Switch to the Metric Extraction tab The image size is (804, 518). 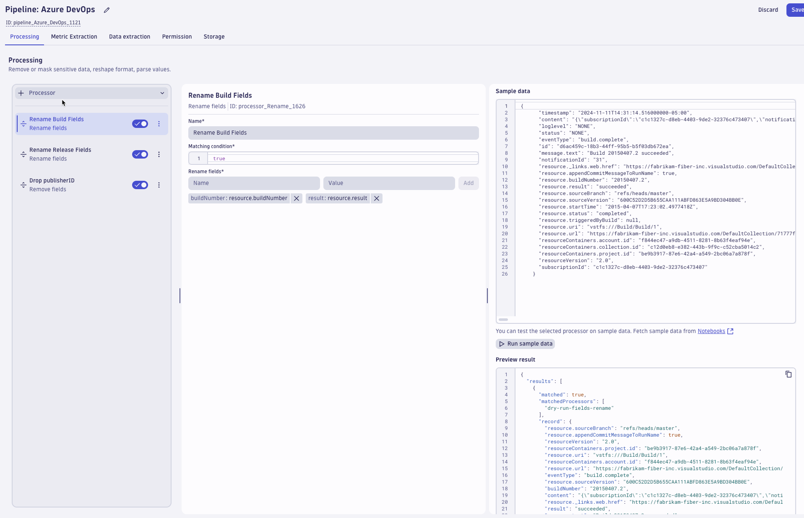coord(74,36)
